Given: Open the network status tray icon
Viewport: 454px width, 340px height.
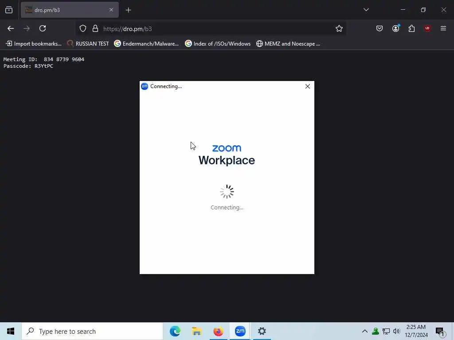Looking at the screenshot, I should 386,331.
